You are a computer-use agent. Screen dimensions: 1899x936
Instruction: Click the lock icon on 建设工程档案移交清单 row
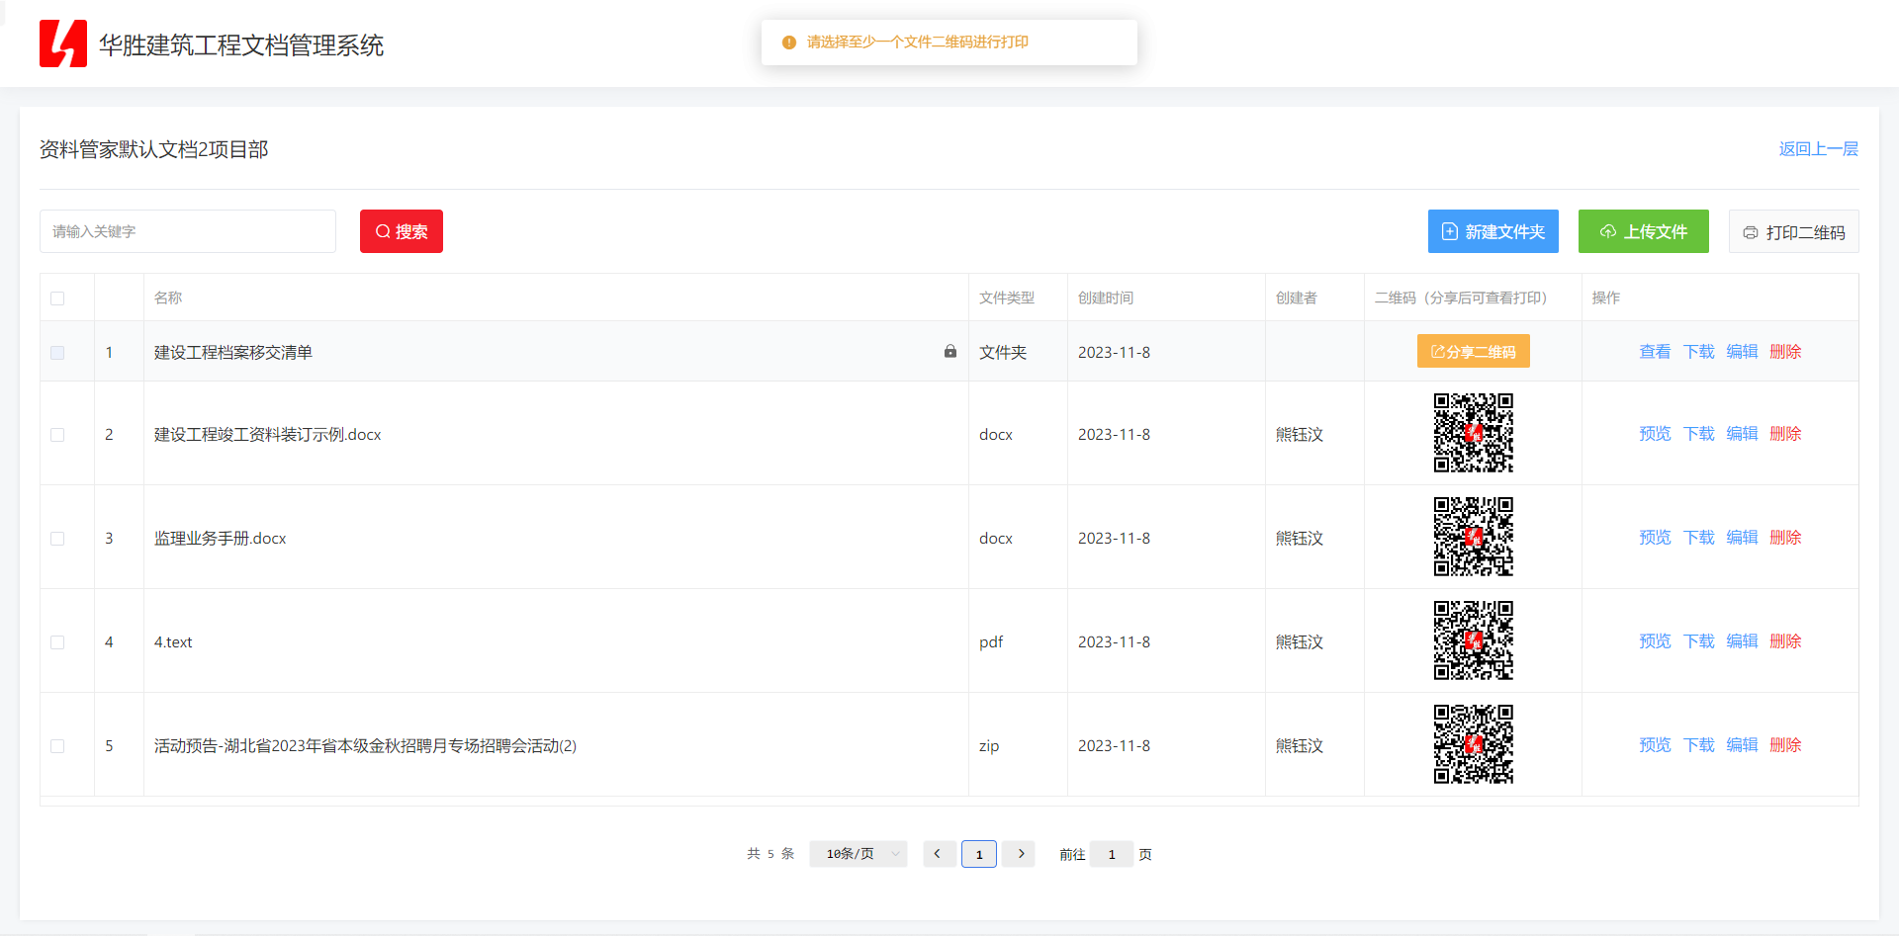[x=950, y=351]
